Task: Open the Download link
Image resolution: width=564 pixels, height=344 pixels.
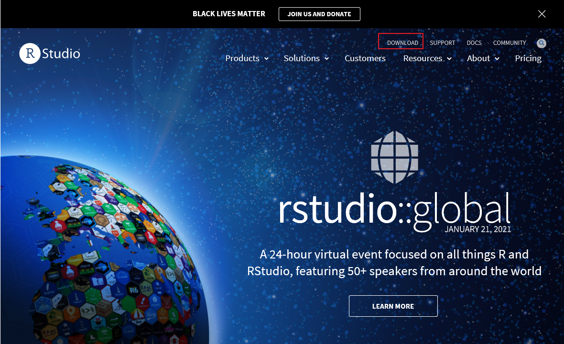Action: click(402, 43)
